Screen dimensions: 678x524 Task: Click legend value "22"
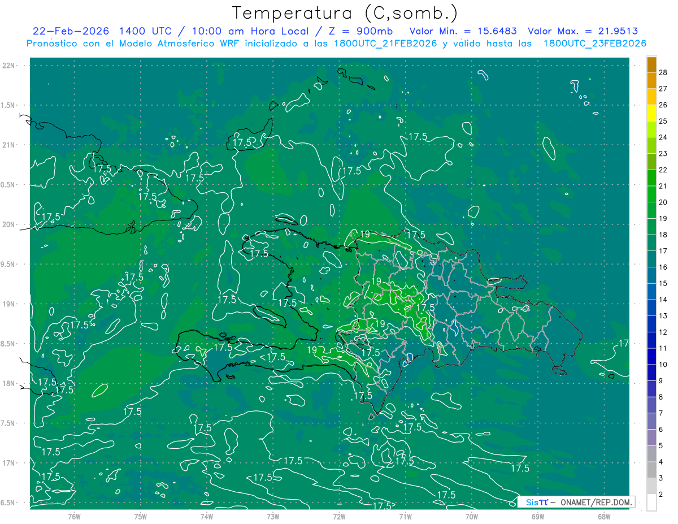pyautogui.click(x=663, y=170)
